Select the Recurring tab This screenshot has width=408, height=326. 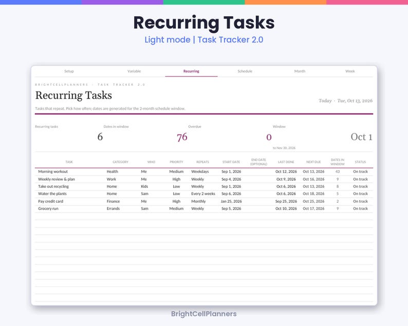pos(191,71)
